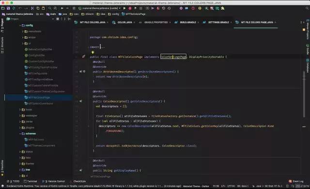Click the Find magnifier icon
This screenshot has width=310, height=189.
[x=50, y=8]
